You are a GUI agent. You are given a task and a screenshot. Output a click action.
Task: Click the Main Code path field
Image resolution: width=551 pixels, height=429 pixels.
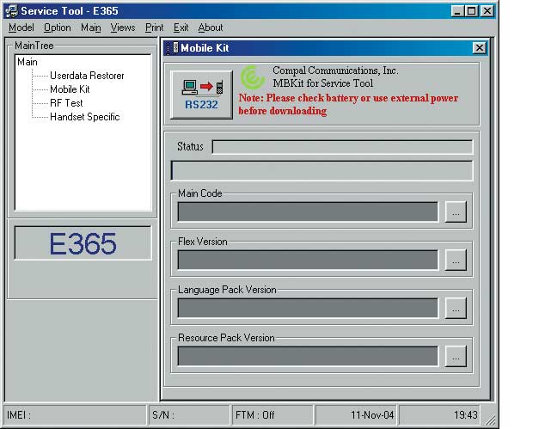point(309,211)
